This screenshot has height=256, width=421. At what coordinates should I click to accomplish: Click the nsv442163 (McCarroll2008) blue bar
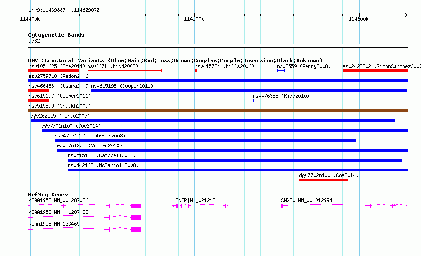click(238, 170)
